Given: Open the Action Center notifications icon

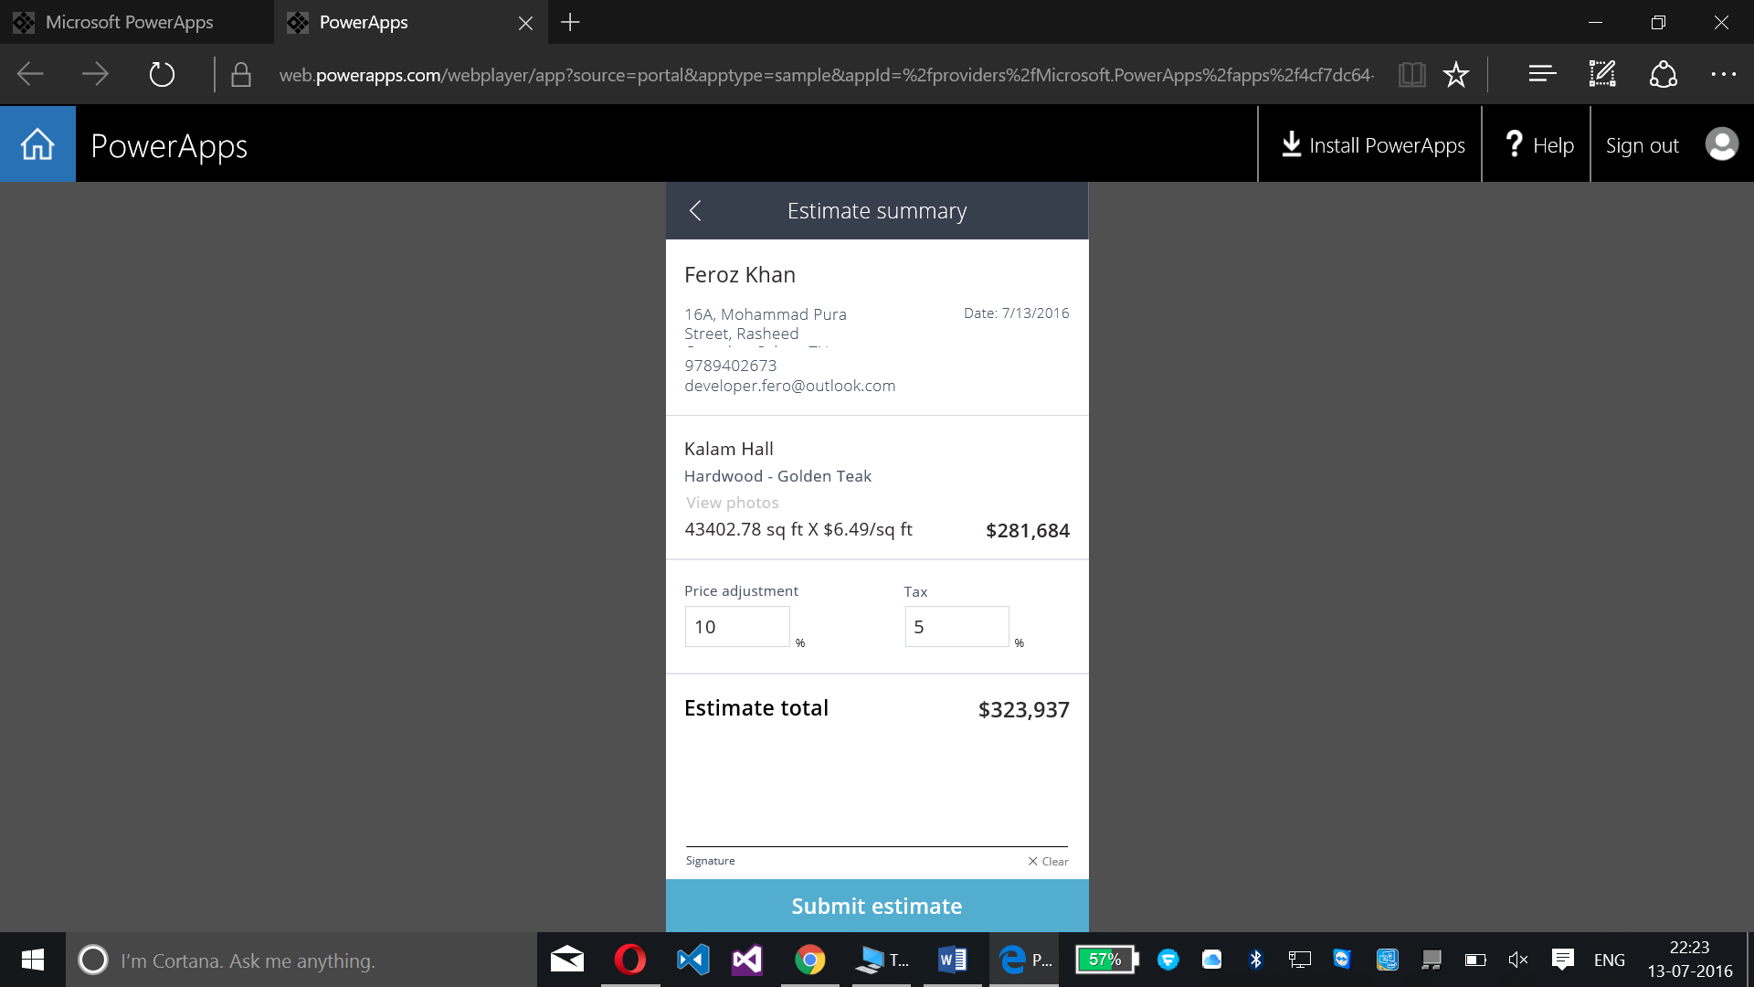Looking at the screenshot, I should 1562,960.
